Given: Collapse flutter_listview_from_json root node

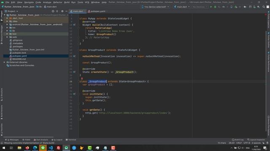Looking at the screenshot, I should (5, 15).
